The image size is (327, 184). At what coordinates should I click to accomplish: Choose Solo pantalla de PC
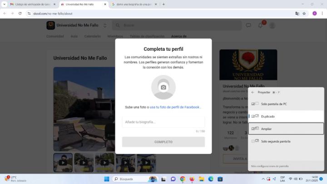[x=286, y=104]
